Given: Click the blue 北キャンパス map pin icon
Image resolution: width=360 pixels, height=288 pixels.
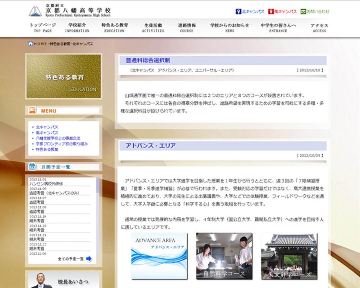Looking at the screenshot, I should pyautogui.click(x=238, y=11).
